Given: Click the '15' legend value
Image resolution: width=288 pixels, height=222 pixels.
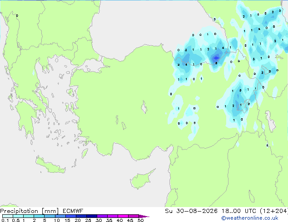Looking at the screenshot, I should pos(67,220).
